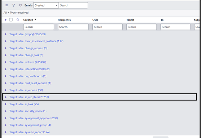Open Target table: interaction (298852) link
201x139 pixels.
click(x=29, y=69)
